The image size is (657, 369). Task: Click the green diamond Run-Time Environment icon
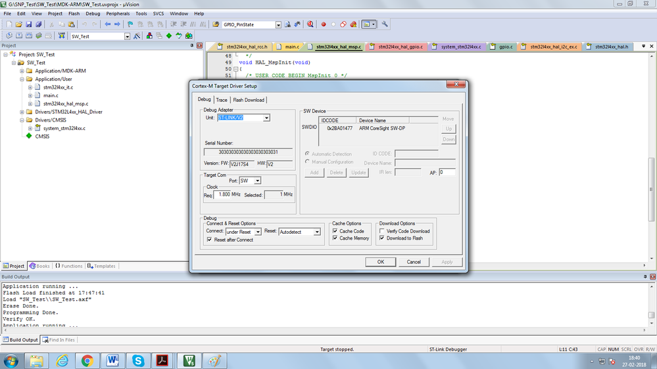[169, 36]
